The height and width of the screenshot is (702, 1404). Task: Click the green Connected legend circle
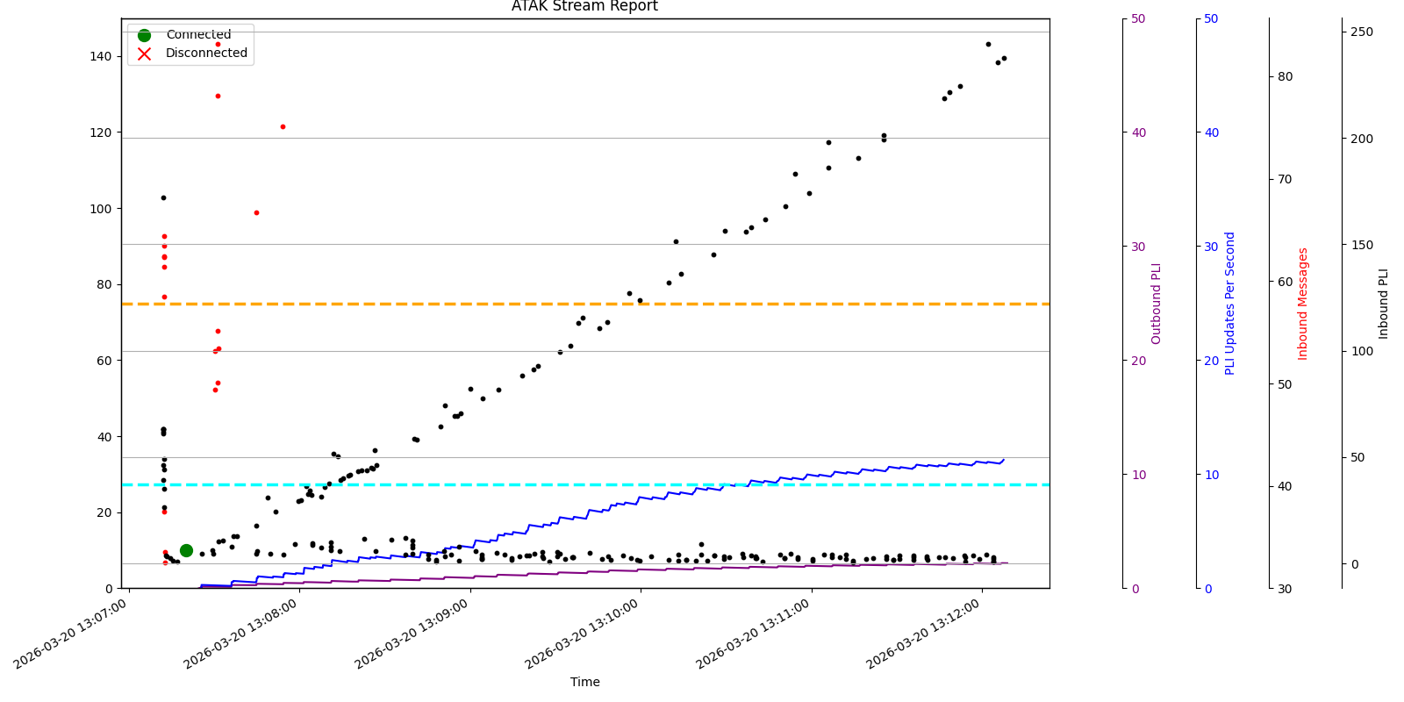pos(145,35)
